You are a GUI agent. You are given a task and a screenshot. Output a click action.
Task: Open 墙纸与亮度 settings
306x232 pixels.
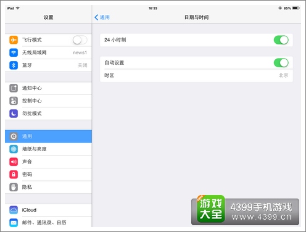coord(48,149)
